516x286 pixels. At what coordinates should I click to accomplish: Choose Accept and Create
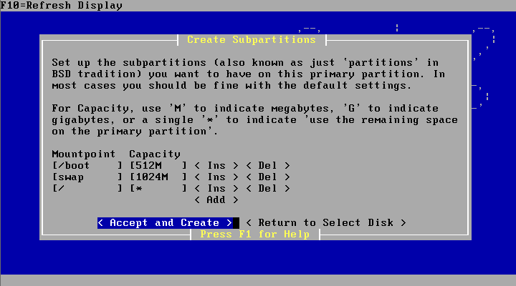coord(165,222)
